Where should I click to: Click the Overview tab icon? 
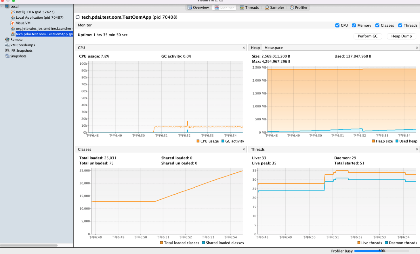click(190, 7)
